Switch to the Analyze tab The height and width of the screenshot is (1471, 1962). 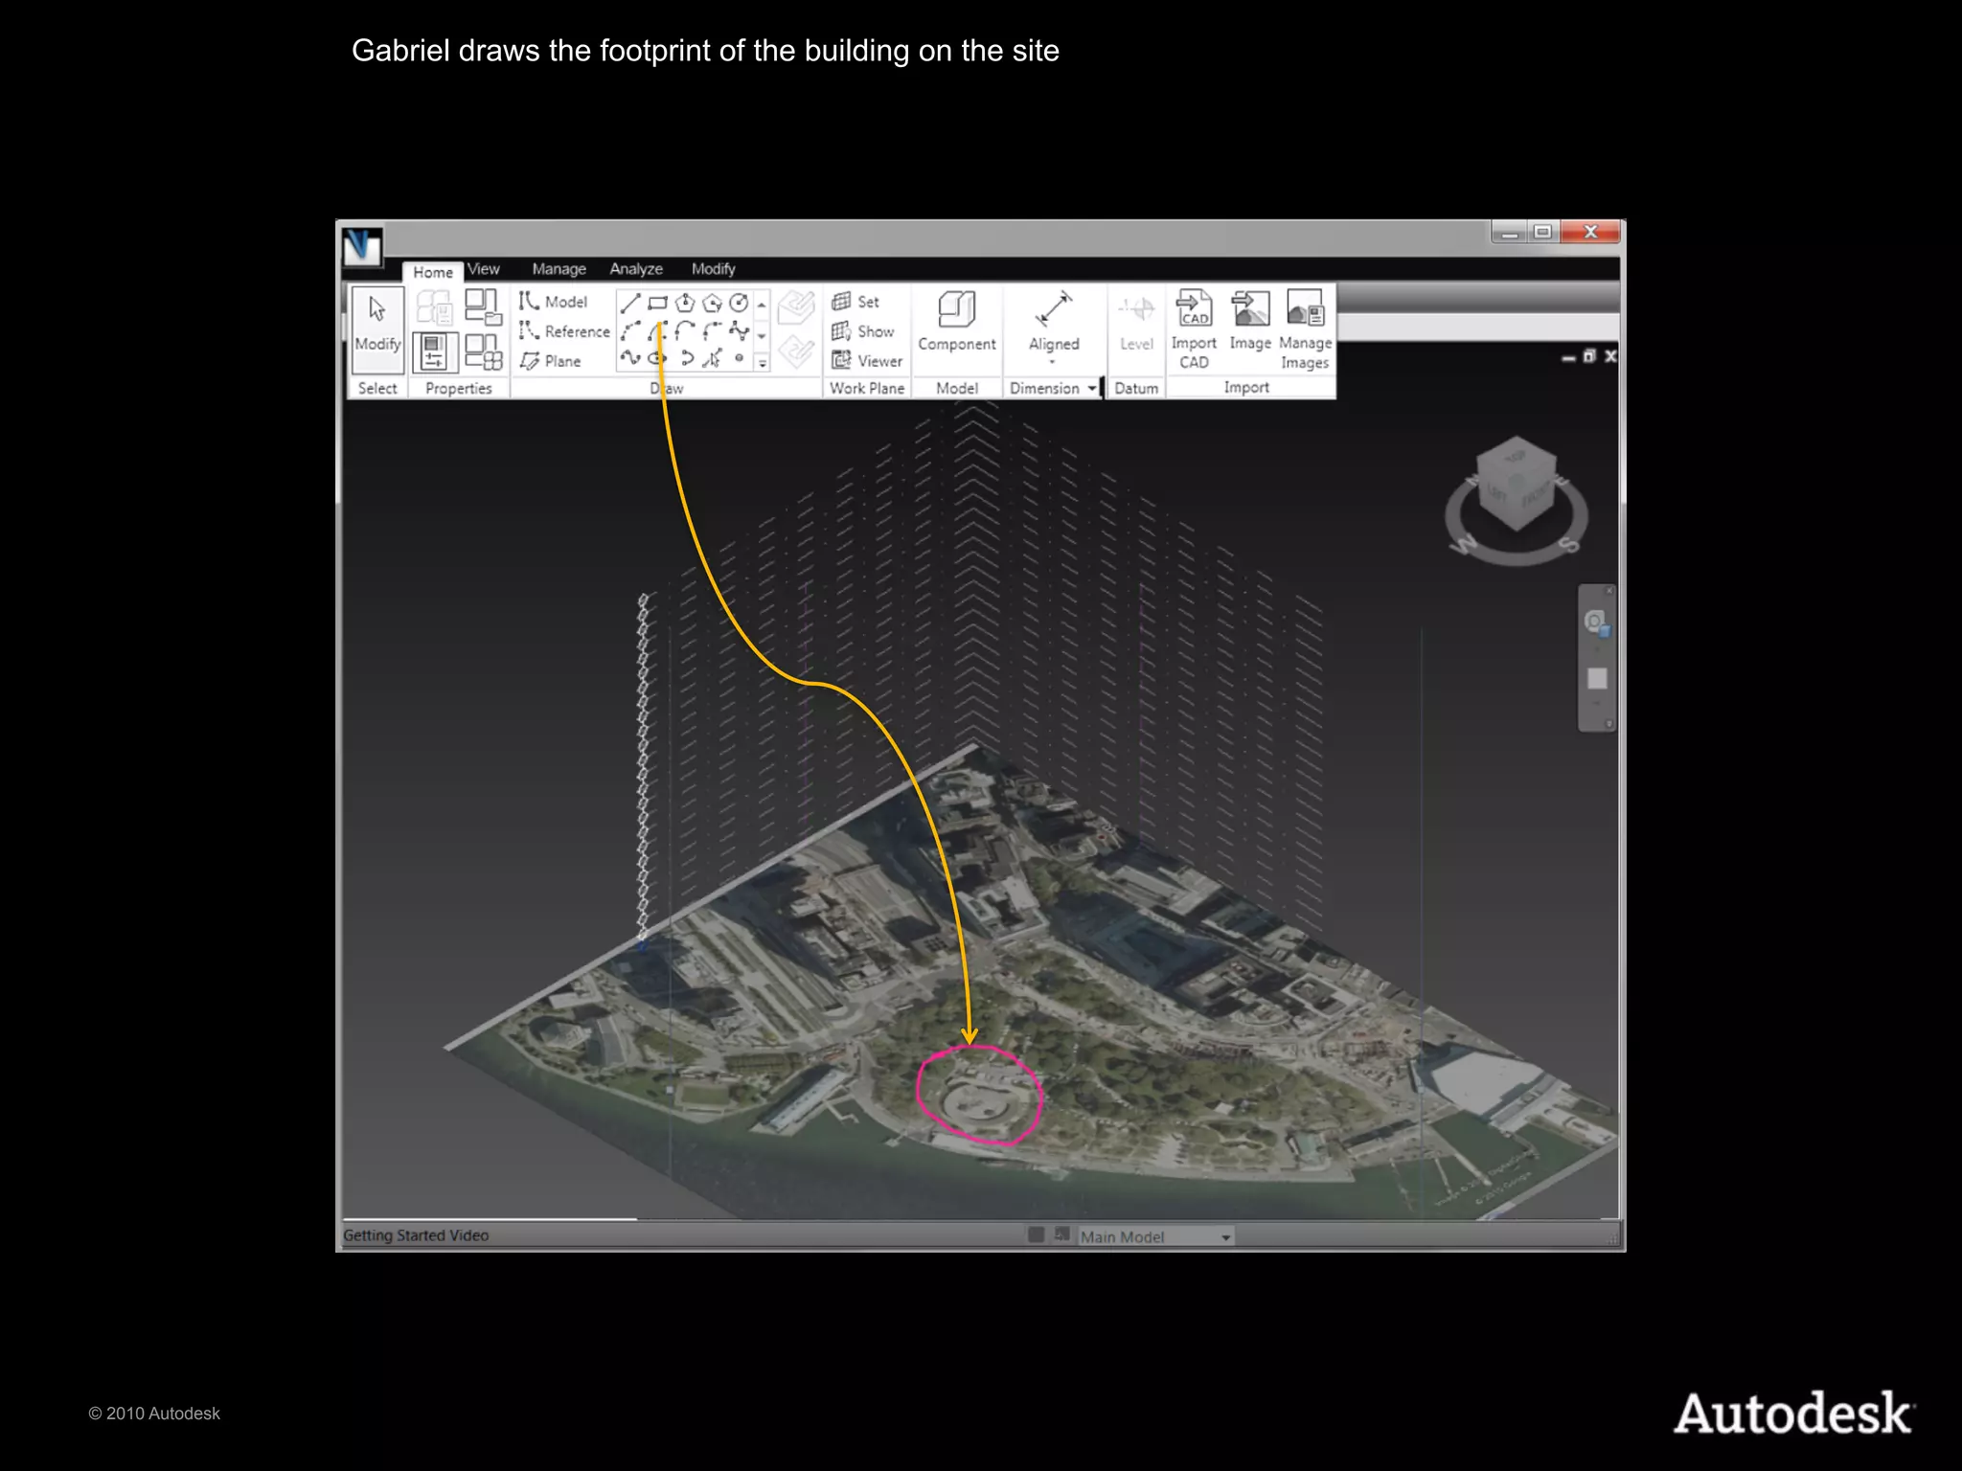coord(636,269)
